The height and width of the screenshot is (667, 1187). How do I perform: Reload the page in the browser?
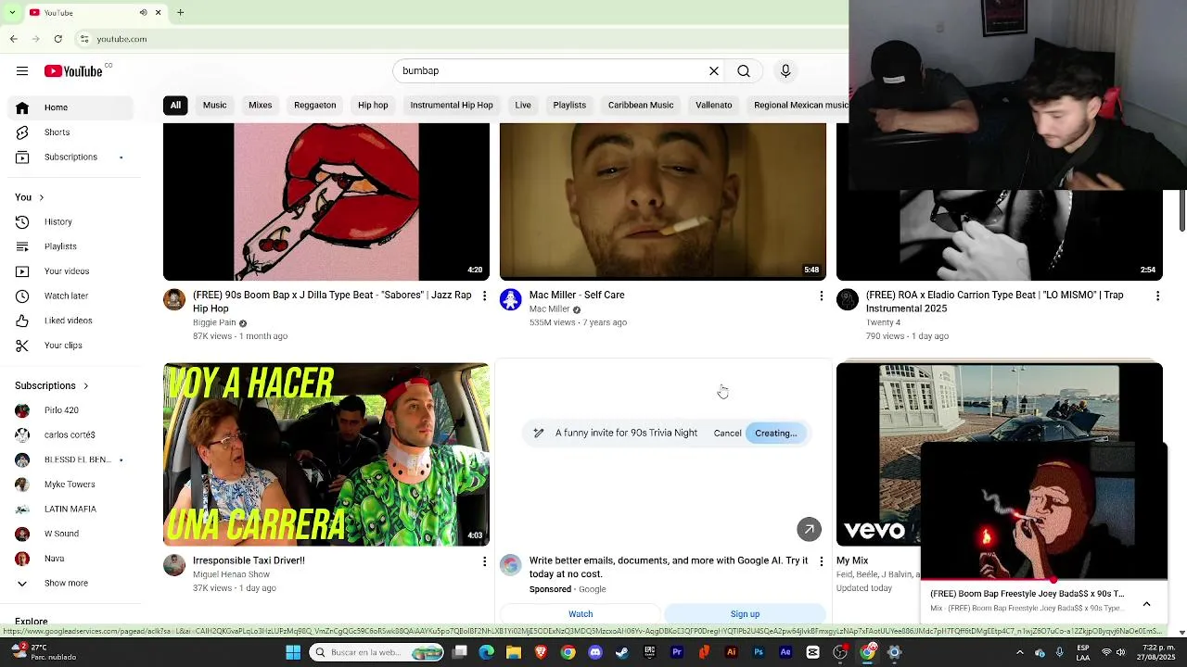pyautogui.click(x=57, y=39)
